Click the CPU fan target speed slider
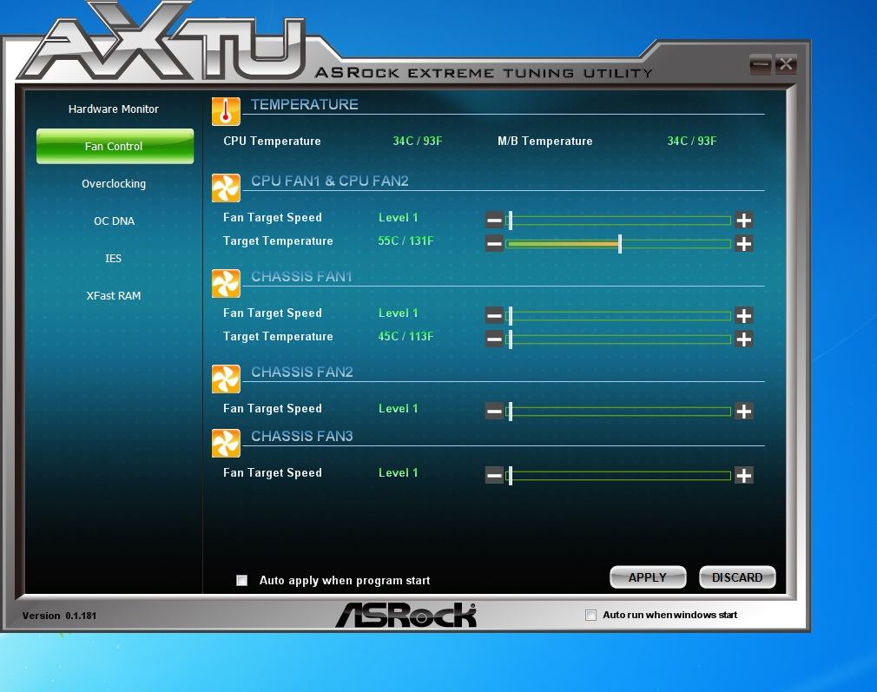The height and width of the screenshot is (692, 877). 618,221
